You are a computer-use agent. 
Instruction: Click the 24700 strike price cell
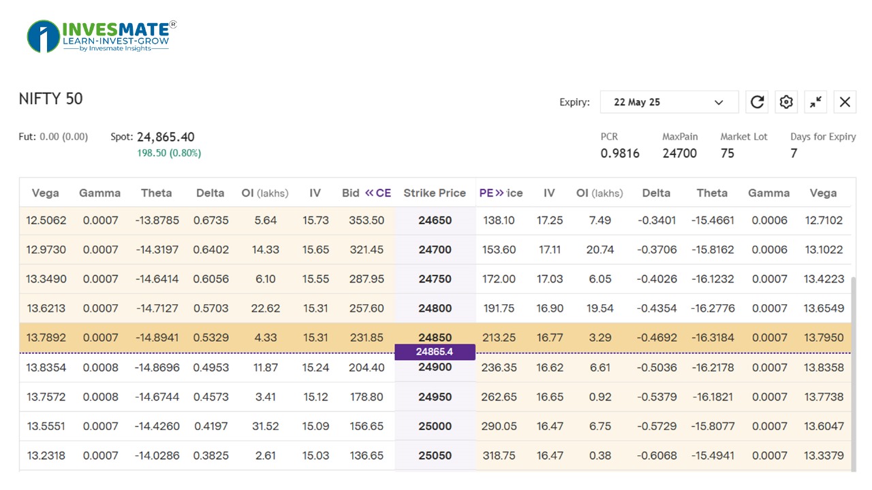[435, 250]
